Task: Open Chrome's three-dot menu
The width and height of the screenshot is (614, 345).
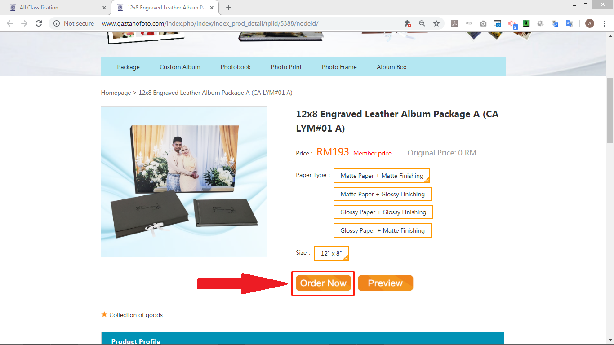Action: coord(604,23)
